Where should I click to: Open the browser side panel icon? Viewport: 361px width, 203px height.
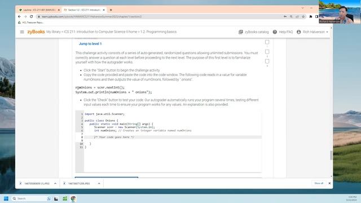pyautogui.click(x=316, y=16)
